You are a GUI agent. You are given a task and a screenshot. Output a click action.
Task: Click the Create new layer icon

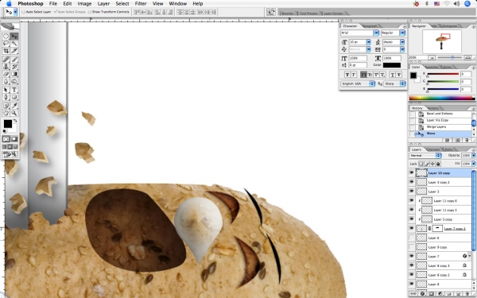(458, 294)
